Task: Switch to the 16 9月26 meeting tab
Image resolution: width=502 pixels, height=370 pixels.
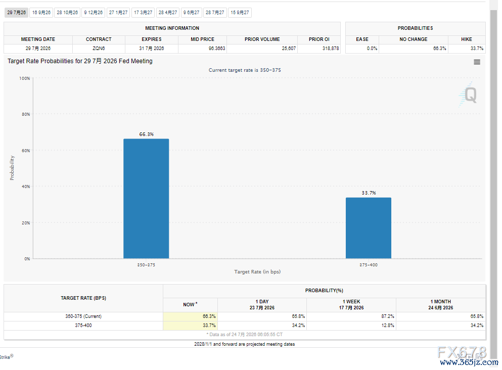Action: click(x=41, y=13)
